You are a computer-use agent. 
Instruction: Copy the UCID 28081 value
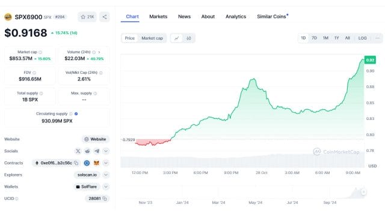click(105, 199)
